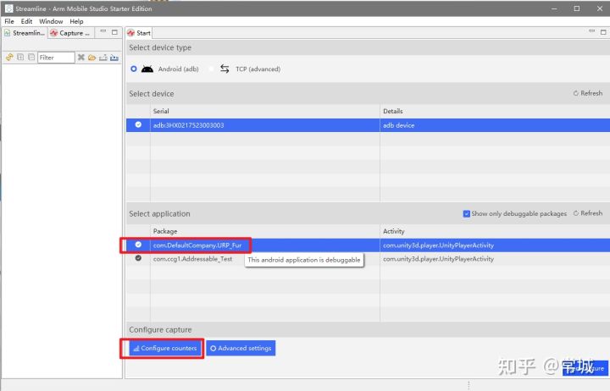Switch to the Capture tab
Viewport: 610px width, 391px height.
[x=71, y=33]
